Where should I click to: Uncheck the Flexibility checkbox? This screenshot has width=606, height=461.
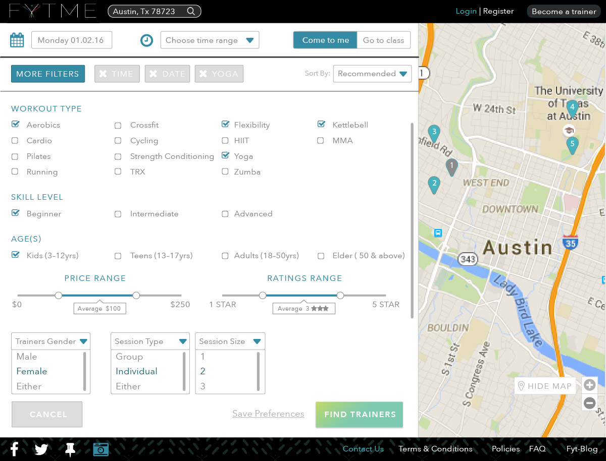[x=225, y=125]
